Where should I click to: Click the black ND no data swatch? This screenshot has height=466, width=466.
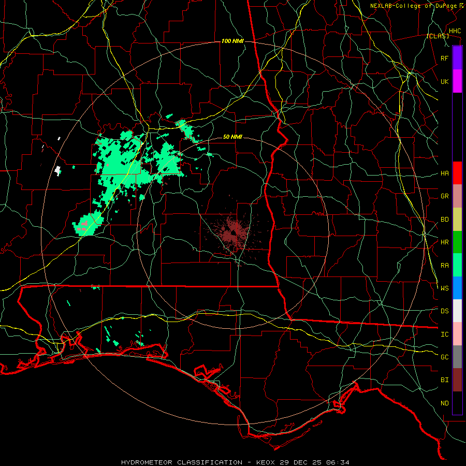(x=457, y=403)
